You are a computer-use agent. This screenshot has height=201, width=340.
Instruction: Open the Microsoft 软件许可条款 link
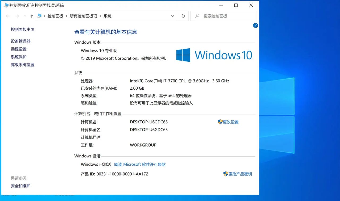[140, 164]
